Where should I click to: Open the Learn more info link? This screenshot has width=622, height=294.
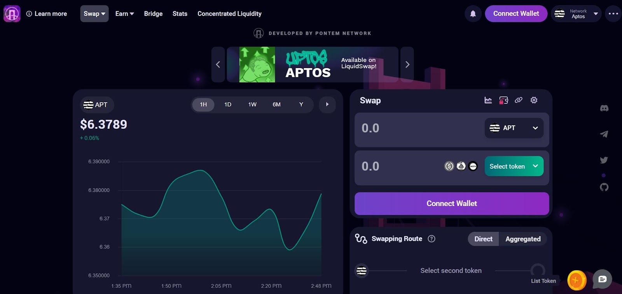click(x=47, y=14)
